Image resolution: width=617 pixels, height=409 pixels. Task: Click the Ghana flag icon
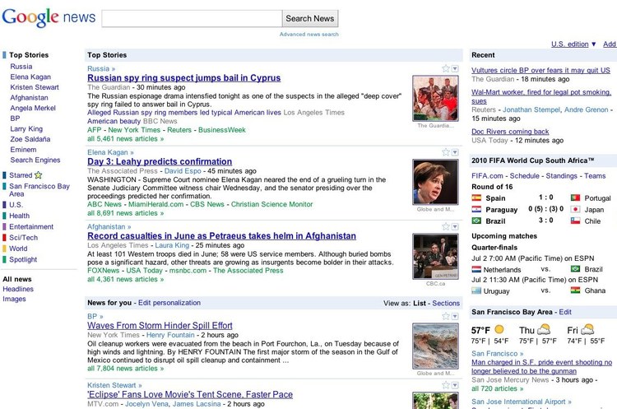tap(575, 290)
